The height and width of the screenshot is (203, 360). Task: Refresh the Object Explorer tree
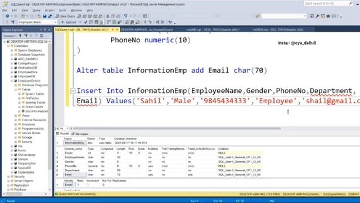42,36
